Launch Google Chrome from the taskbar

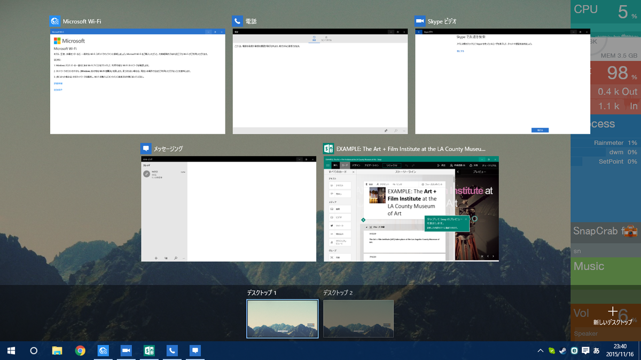pos(80,350)
